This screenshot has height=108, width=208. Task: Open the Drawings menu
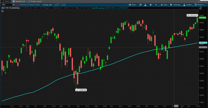[x=175, y=5]
